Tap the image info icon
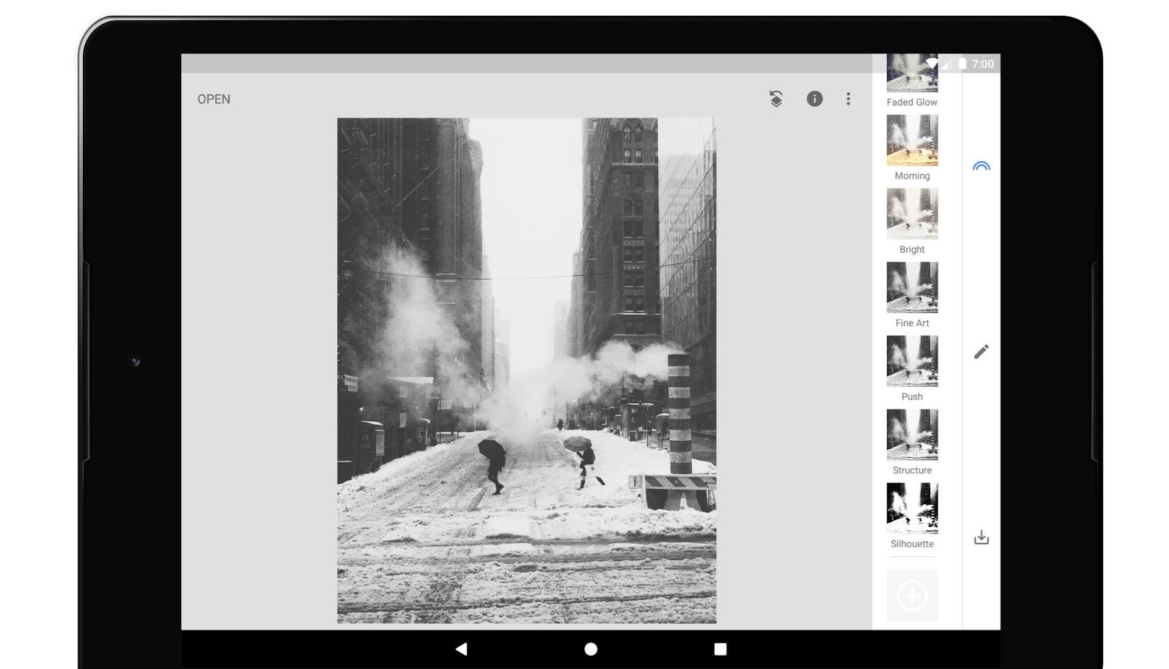The height and width of the screenshot is (669, 1169). click(x=814, y=99)
